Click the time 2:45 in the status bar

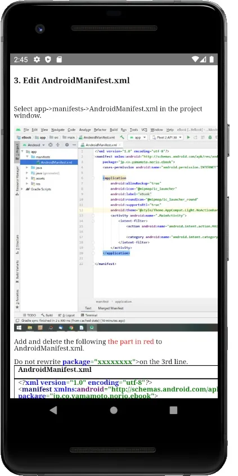[21, 60]
